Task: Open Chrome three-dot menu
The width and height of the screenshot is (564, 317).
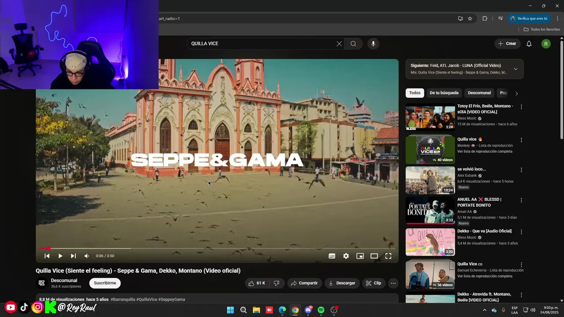Action: (557, 18)
